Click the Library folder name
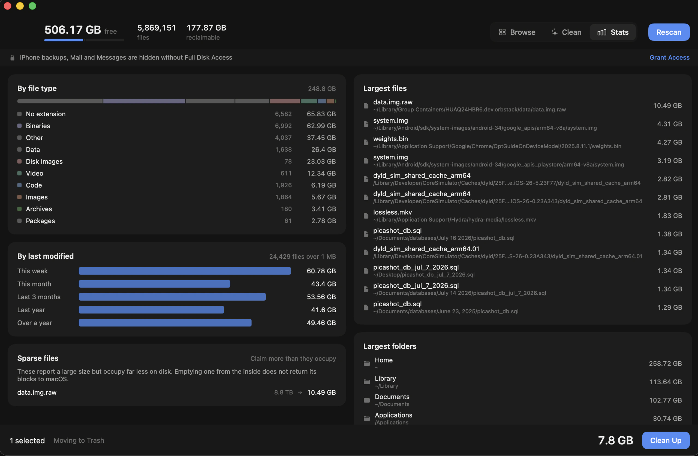Screen dimensions: 698x456 click(385, 378)
